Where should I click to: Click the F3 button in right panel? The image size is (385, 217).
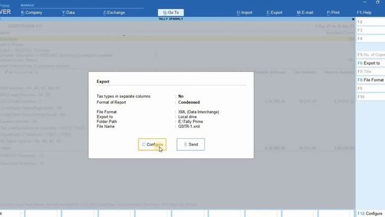pos(371,30)
